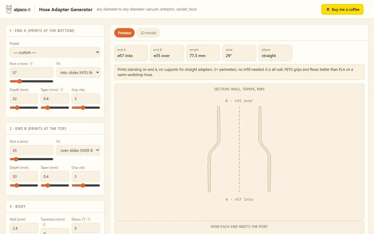This screenshot has height=234, width=374.
Task: Click End A Taper field showing 0.4
Action: (x=55, y=99)
